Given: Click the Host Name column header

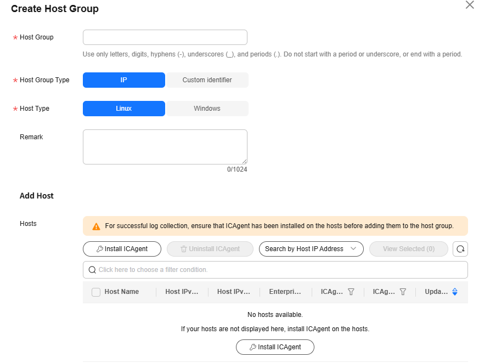Looking at the screenshot, I should click(x=122, y=292).
